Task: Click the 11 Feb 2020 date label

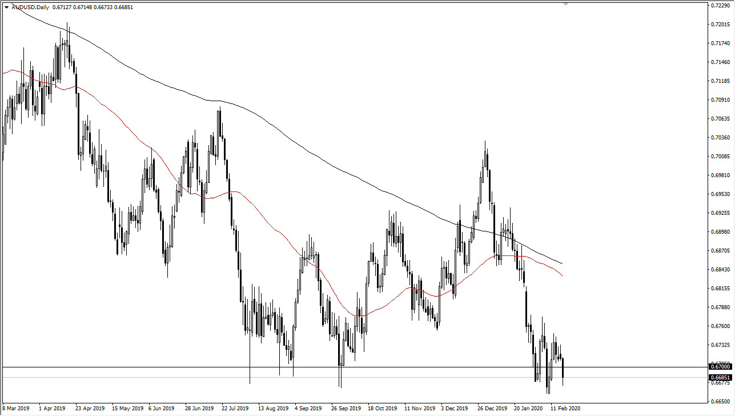Action: click(565, 409)
